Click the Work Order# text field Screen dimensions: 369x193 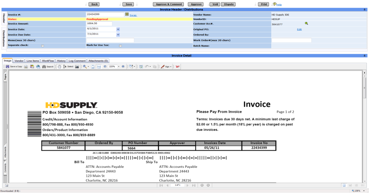(292, 40)
